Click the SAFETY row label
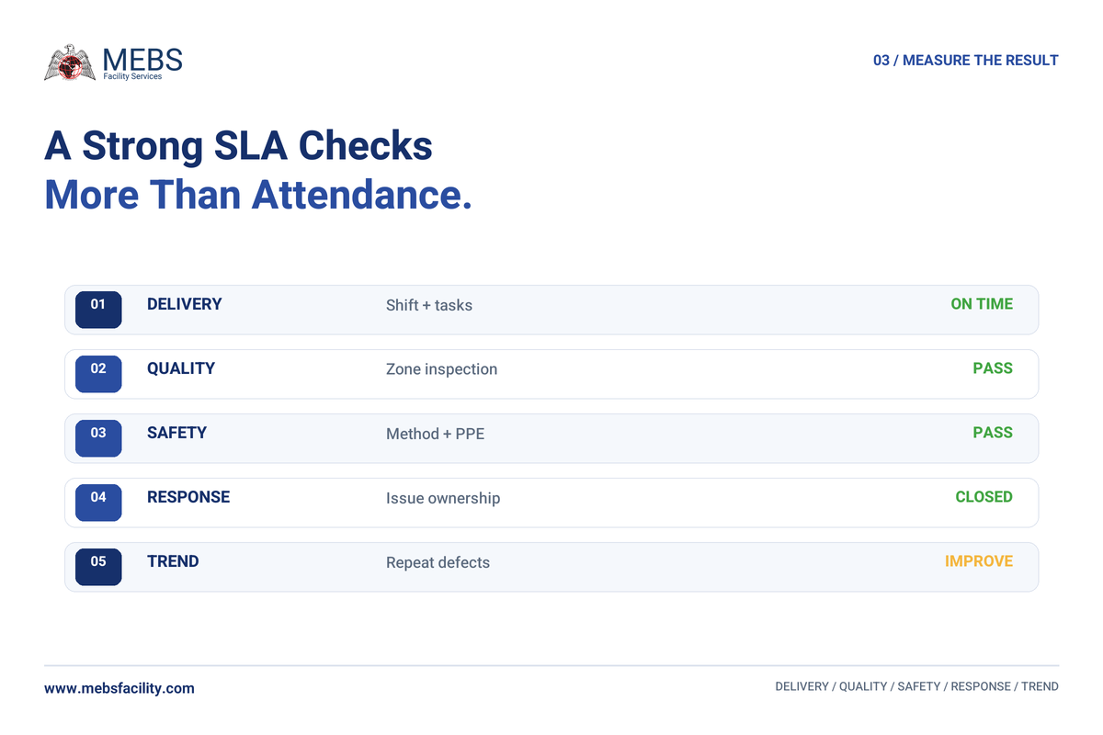The width and height of the screenshot is (1103, 735). pyautogui.click(x=177, y=433)
